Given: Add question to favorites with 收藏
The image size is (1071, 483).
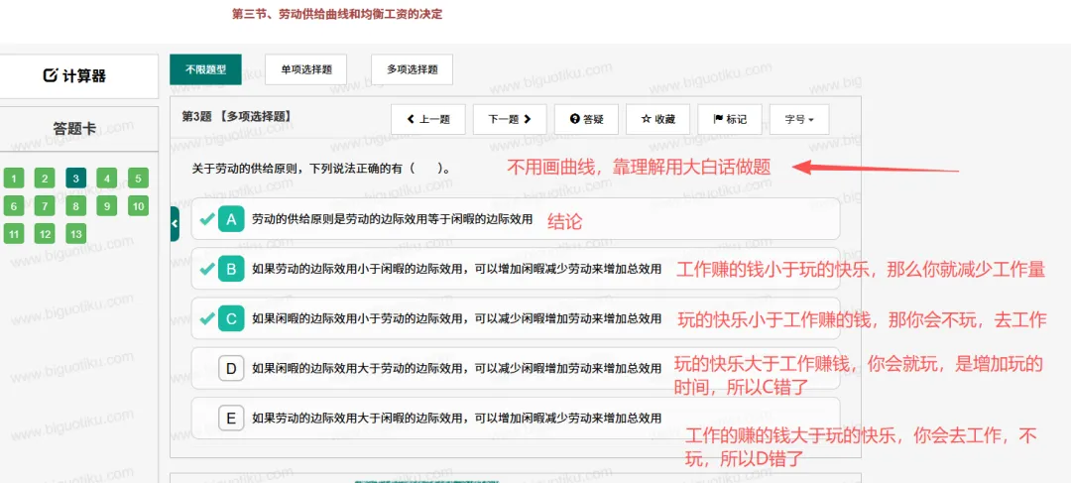Looking at the screenshot, I should 657,120.
